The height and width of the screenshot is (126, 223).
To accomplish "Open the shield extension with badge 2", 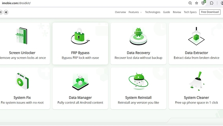I will 203,3.
